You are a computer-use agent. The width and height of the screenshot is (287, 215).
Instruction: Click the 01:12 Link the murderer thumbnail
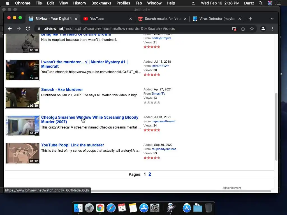[x=22, y=153]
